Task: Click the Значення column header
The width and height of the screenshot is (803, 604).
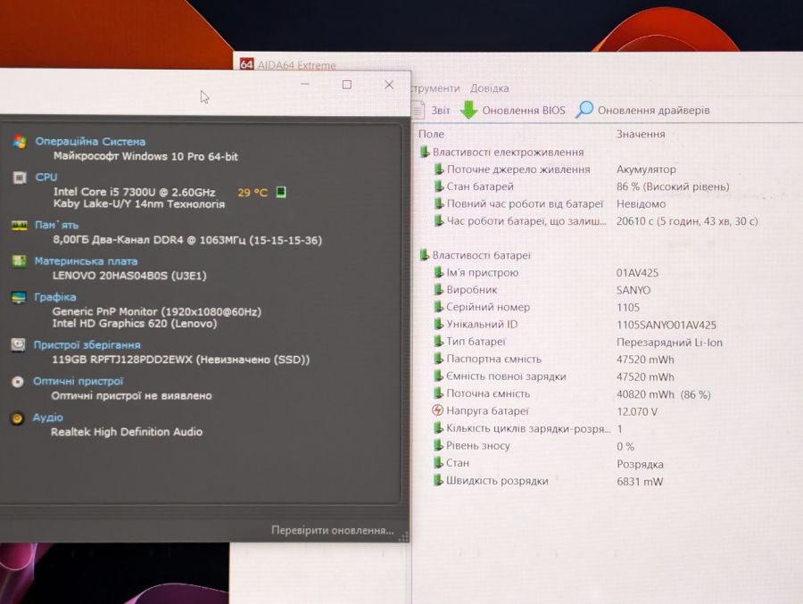Action: [x=641, y=134]
